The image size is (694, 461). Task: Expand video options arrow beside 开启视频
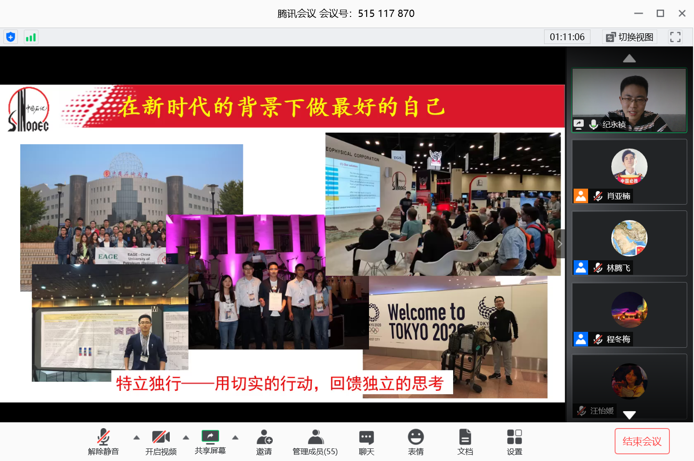[x=186, y=437]
